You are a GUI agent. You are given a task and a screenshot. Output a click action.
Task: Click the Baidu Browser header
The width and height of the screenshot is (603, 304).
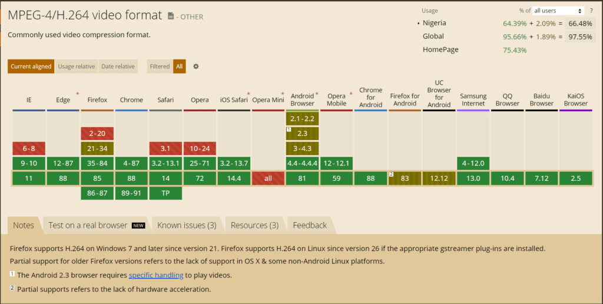[x=542, y=100]
